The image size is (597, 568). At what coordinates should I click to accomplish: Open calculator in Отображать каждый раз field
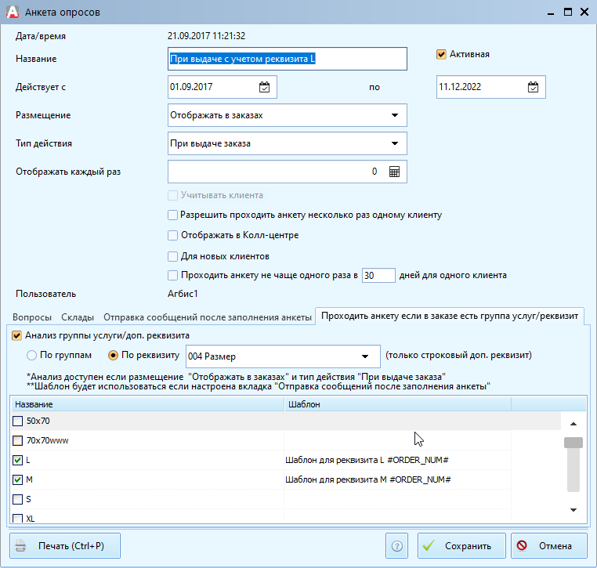394,172
